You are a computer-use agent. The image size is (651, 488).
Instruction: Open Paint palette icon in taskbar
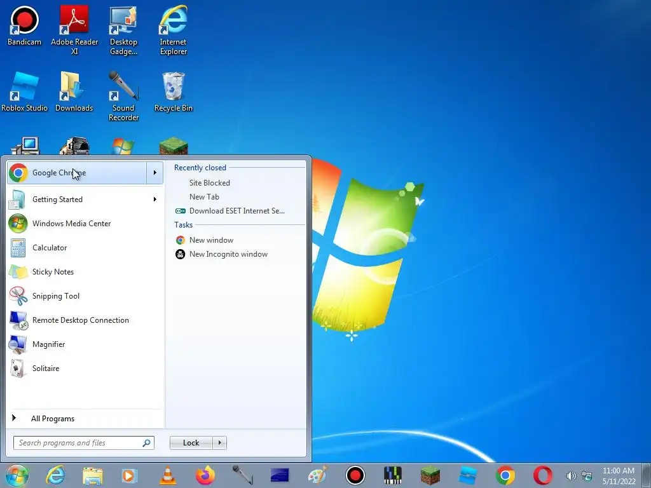tap(318, 475)
